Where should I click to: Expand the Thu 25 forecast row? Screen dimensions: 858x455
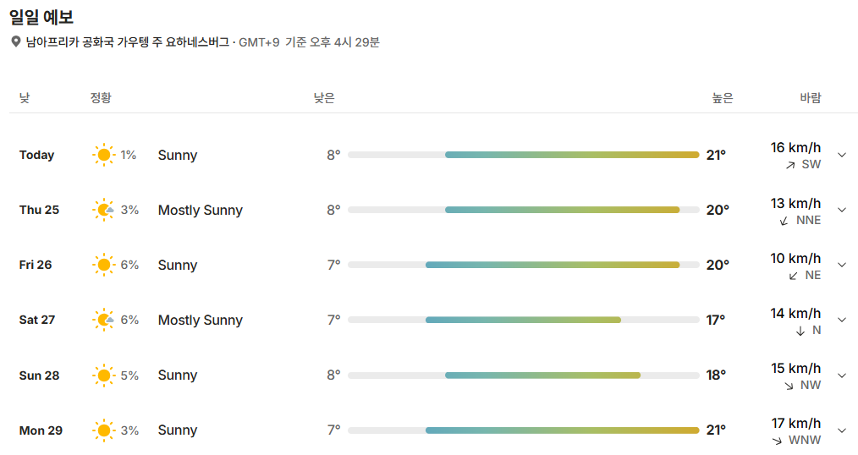point(842,210)
